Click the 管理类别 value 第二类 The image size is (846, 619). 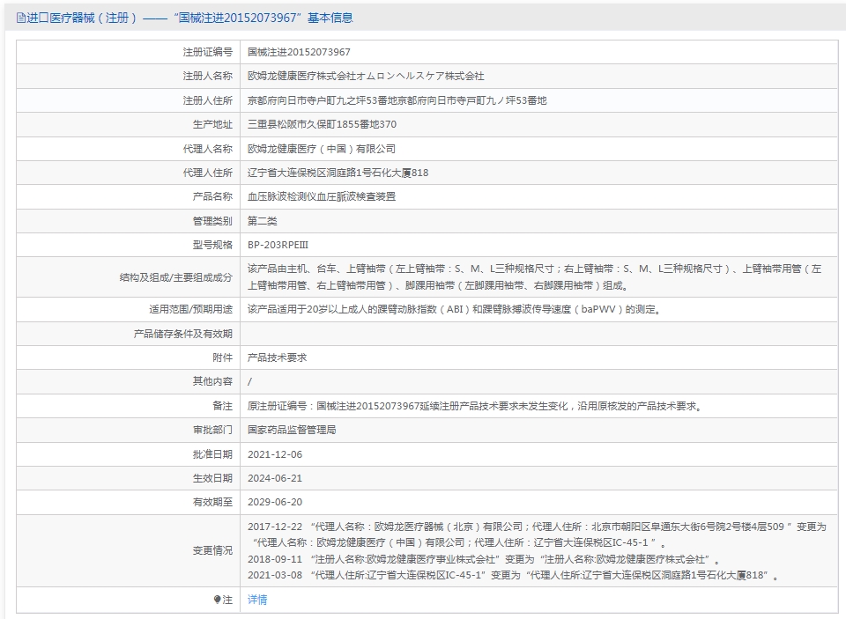click(263, 221)
